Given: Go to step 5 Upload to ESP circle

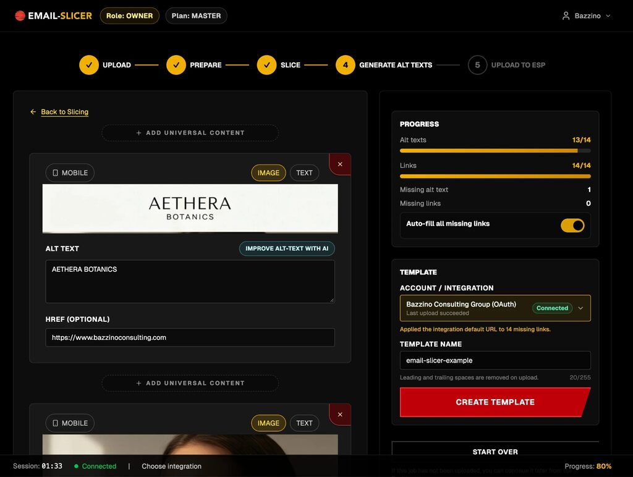Looking at the screenshot, I should point(478,65).
